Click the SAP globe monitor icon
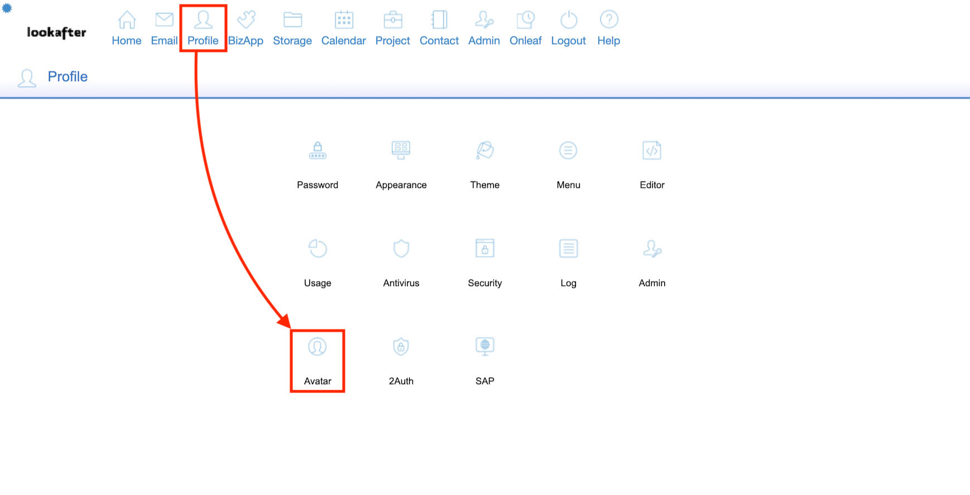970x495 pixels. [484, 347]
